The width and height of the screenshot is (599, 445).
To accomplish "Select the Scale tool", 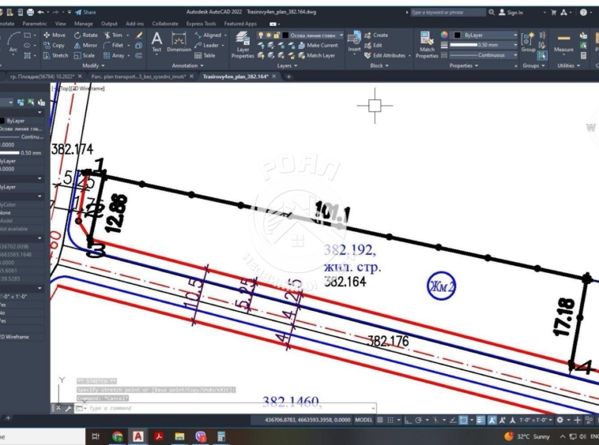I will (84, 56).
